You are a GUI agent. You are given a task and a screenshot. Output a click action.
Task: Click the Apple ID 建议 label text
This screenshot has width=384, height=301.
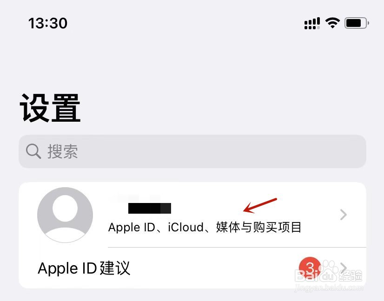pos(84,268)
